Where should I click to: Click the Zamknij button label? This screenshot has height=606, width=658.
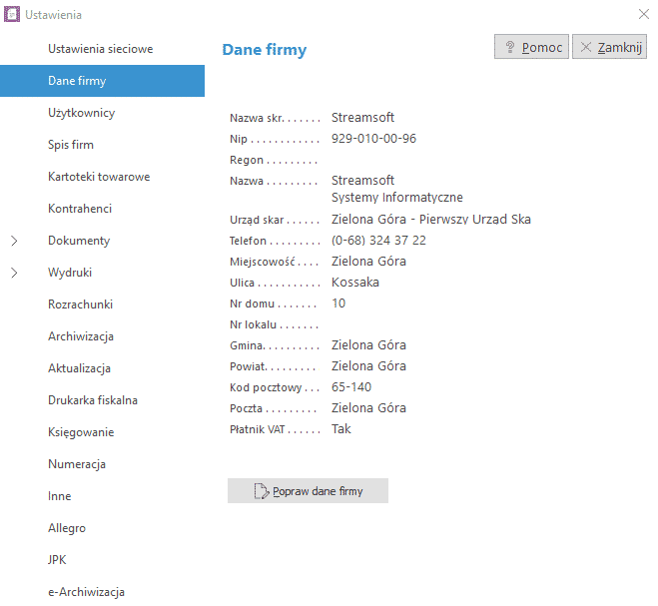pyautogui.click(x=620, y=48)
